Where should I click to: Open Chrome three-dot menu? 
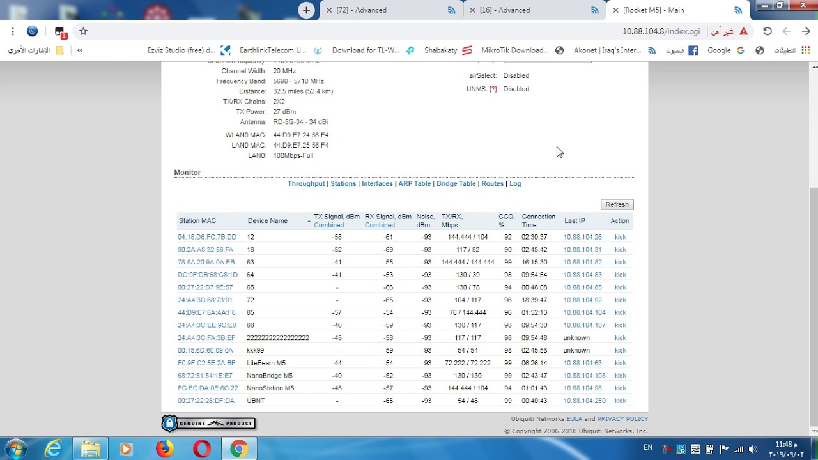[x=13, y=31]
